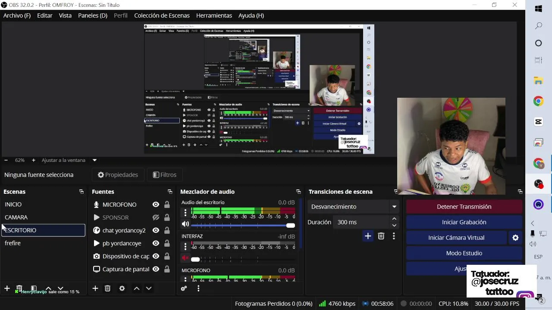Hide the MICROFONO source
This screenshot has height=310, width=552.
[156, 205]
